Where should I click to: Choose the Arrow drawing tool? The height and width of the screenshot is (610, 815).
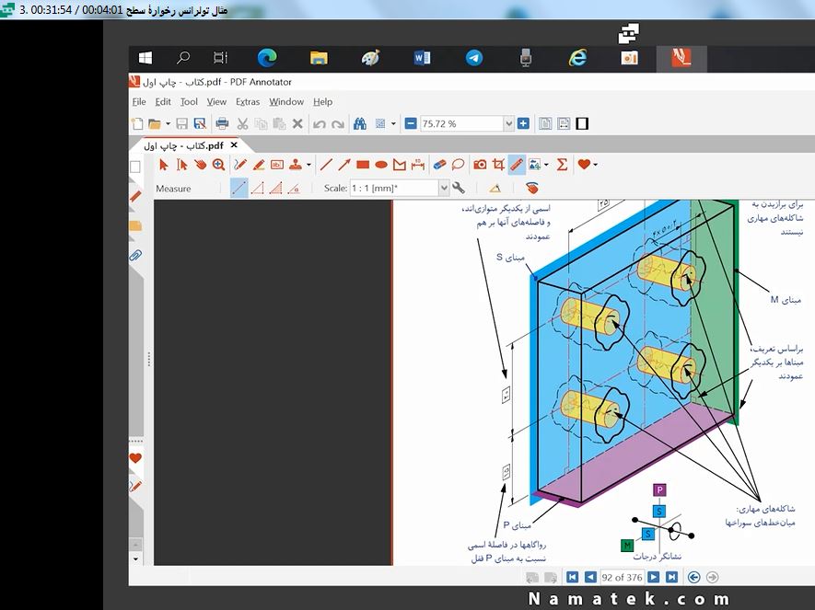[344, 165]
